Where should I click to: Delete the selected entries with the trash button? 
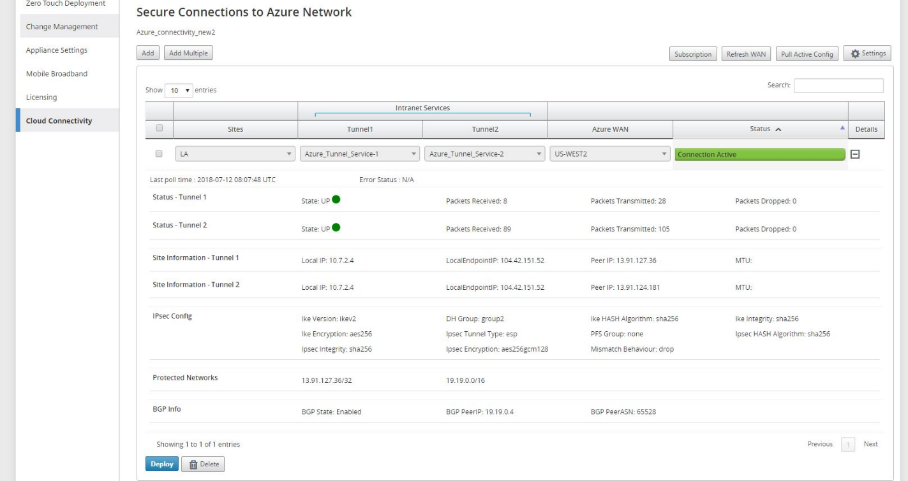click(x=203, y=464)
